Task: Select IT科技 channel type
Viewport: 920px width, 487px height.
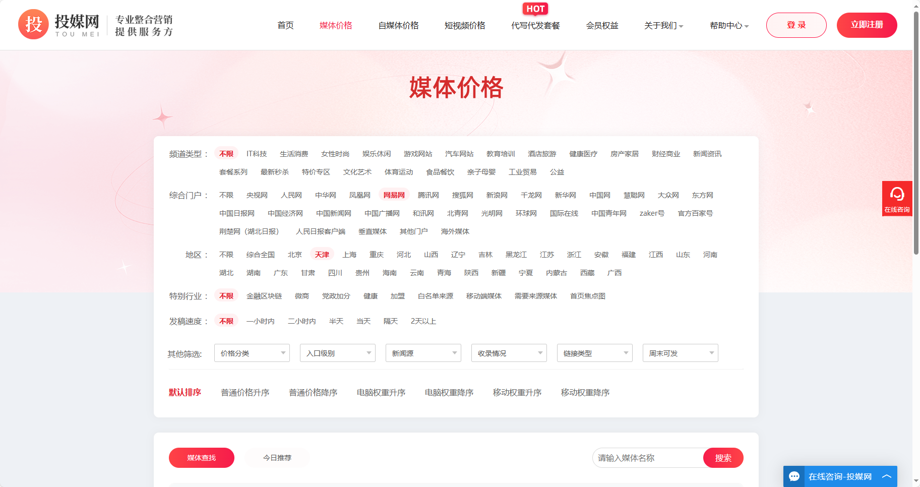Action: 257,154
